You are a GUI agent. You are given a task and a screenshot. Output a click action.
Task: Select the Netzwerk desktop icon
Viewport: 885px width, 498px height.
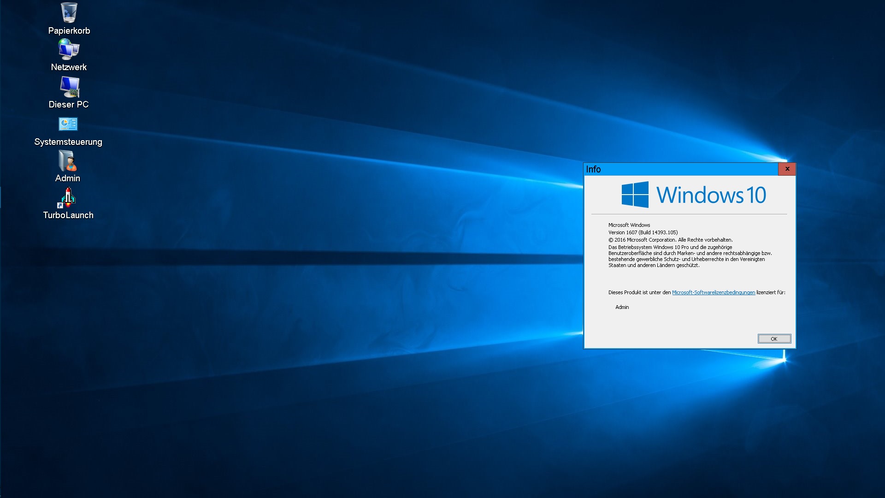click(69, 49)
